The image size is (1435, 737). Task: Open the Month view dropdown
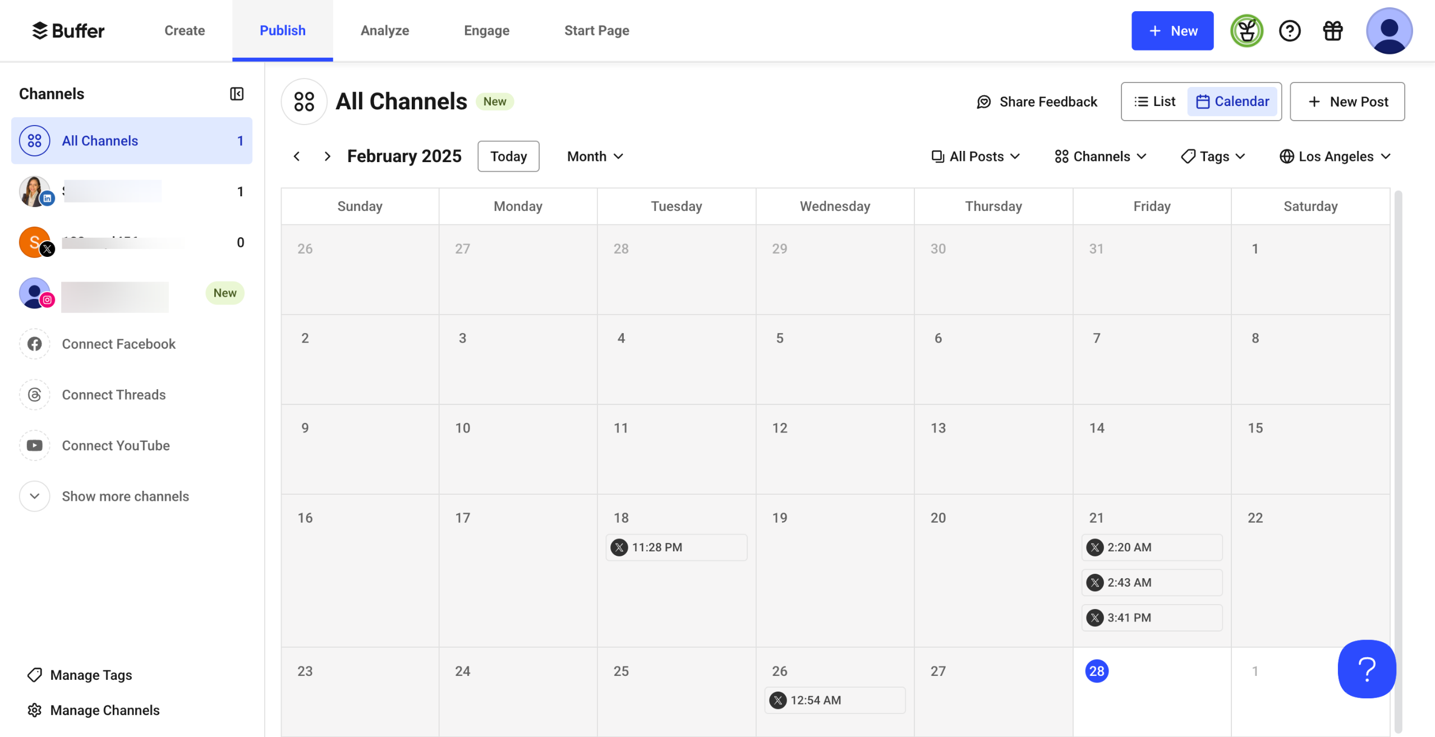(595, 156)
